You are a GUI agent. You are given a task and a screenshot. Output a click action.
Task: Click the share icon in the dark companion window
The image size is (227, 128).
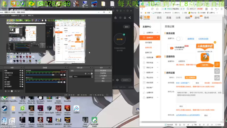tap(130, 18)
